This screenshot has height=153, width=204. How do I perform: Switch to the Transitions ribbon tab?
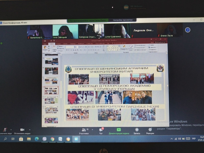[x=73, y=44]
